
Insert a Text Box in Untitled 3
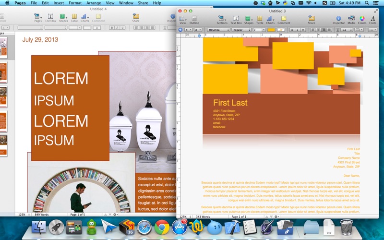236,18
